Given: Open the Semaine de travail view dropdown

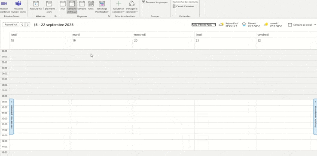Looking at the screenshot, I should pos(302,25).
